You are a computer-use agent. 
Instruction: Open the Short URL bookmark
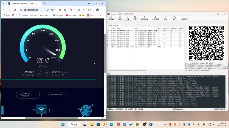point(40,15)
